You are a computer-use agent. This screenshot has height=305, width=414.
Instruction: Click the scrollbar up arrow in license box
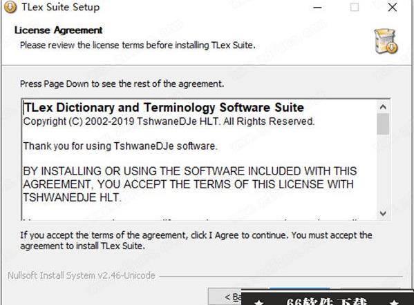click(383, 107)
